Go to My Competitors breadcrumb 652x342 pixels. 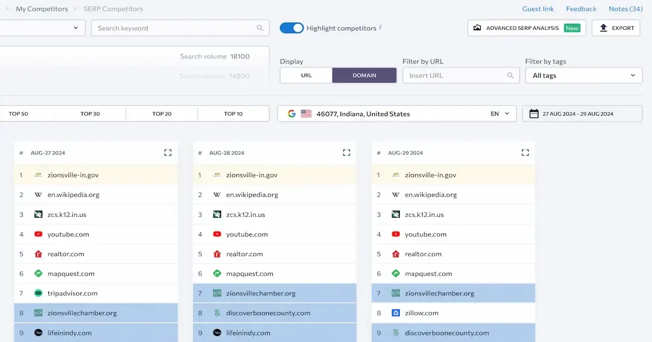tap(42, 9)
